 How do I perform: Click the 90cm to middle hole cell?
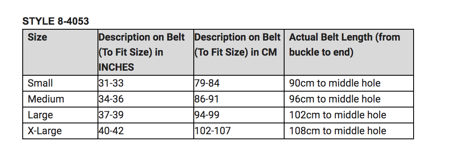349,83
